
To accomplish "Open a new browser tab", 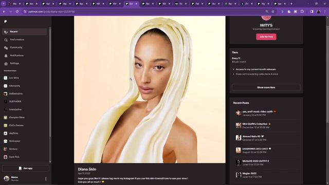I will click(x=291, y=4).
